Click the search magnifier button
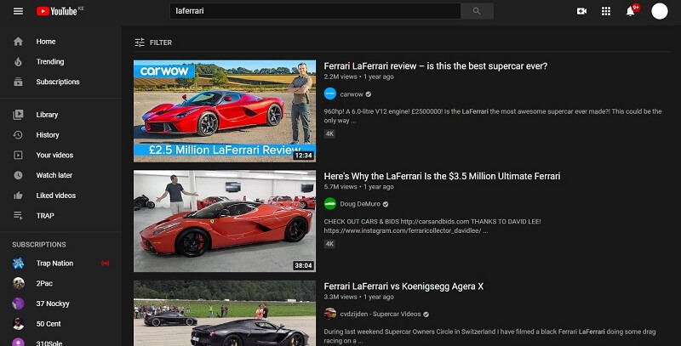This screenshot has width=681, height=346. coord(477,11)
